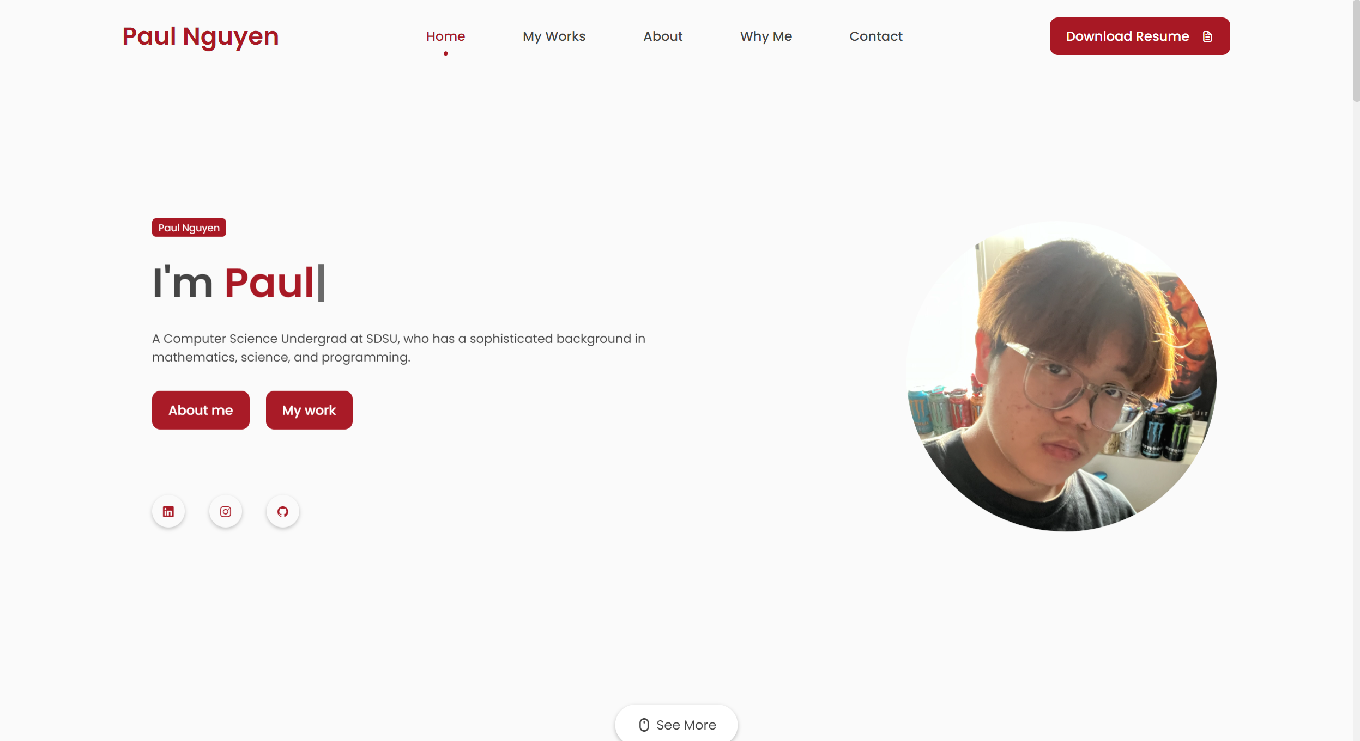Open the My work button
The height and width of the screenshot is (741, 1360).
click(x=309, y=410)
